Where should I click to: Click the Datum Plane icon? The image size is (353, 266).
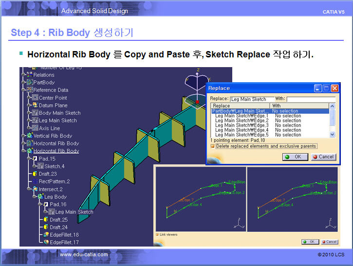35,105
